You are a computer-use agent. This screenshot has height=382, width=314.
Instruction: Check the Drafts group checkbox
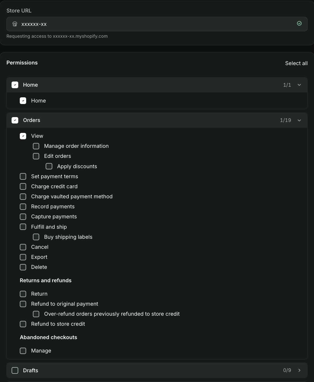[15, 370]
